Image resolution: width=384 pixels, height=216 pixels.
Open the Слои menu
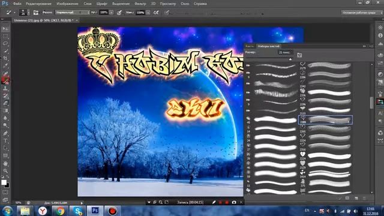pyautogui.click(x=87, y=4)
